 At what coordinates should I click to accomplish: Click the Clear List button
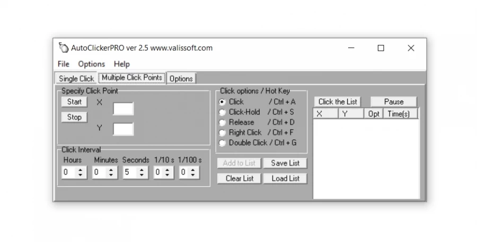[x=239, y=179]
